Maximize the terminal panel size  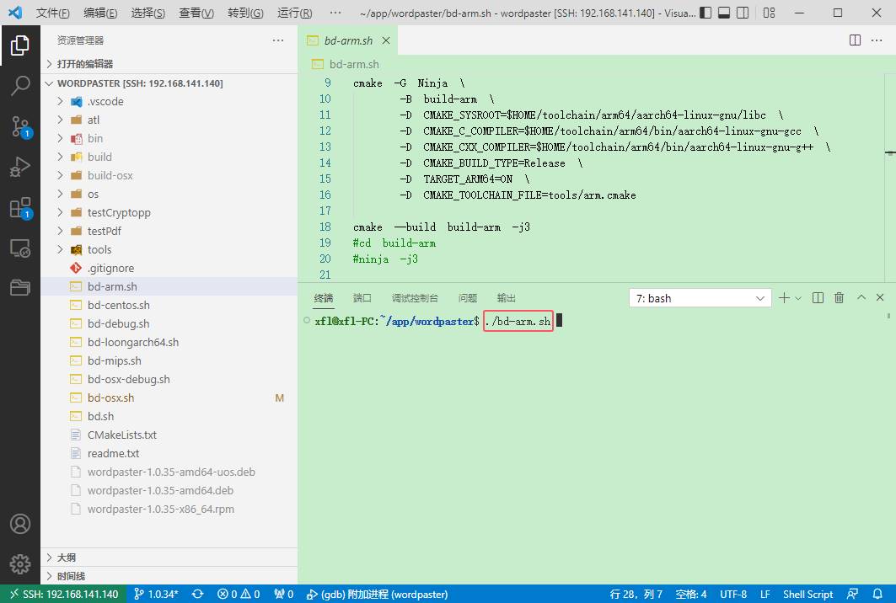[x=861, y=298]
